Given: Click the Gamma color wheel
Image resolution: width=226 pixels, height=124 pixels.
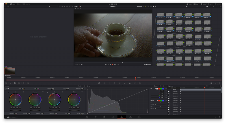Looking at the screenshot, I should click(34, 99).
